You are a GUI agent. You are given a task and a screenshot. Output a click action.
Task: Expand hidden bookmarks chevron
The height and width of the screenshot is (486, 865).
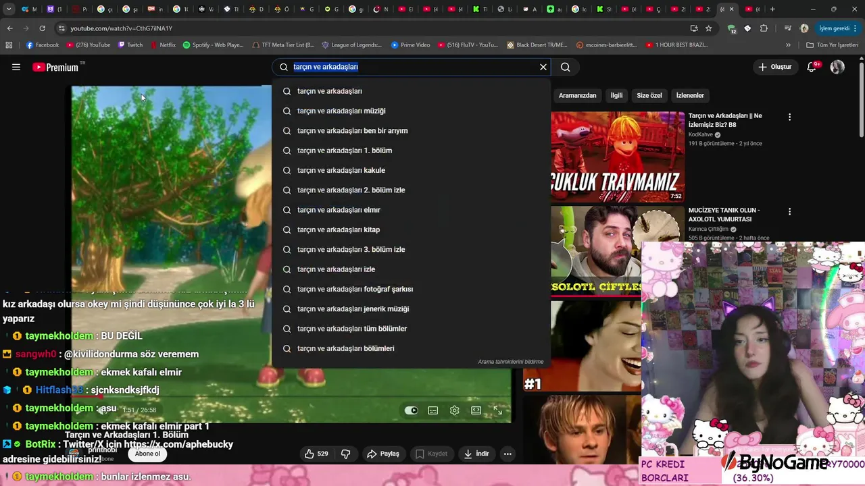pyautogui.click(x=788, y=45)
